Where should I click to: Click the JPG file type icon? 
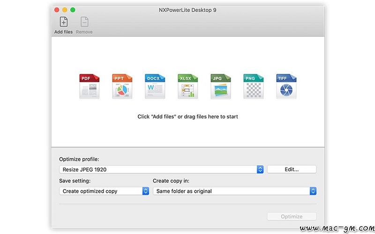pyautogui.click(x=220, y=86)
